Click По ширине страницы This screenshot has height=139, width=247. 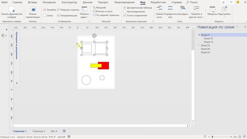point(106,15)
